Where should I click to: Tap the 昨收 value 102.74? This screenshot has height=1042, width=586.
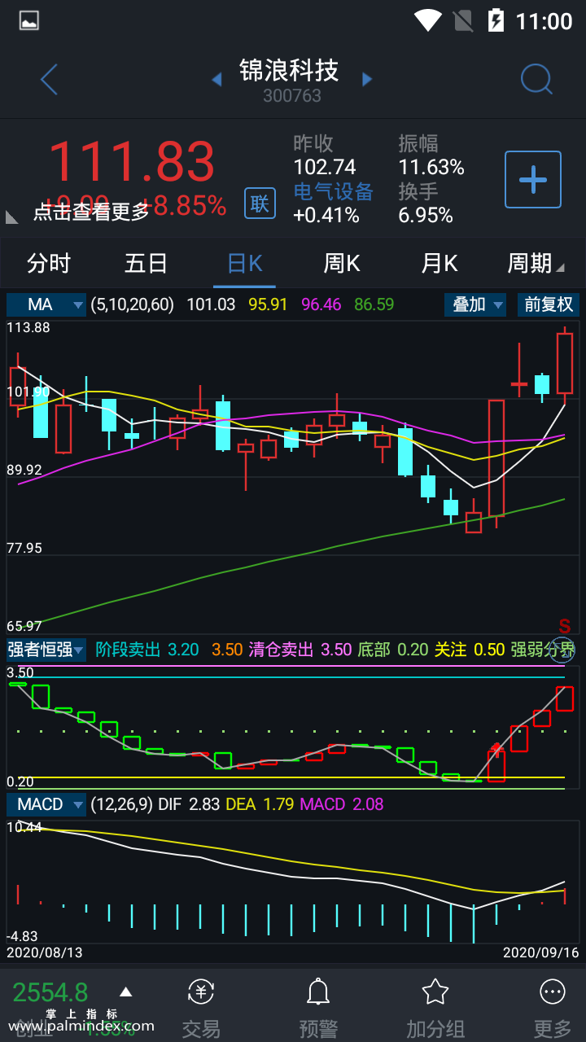[x=325, y=167]
